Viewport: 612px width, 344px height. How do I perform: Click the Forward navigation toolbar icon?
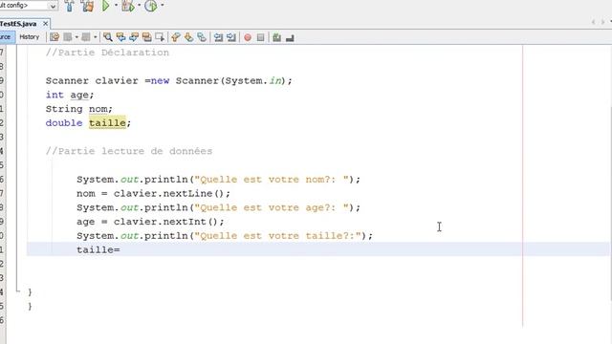(x=86, y=37)
